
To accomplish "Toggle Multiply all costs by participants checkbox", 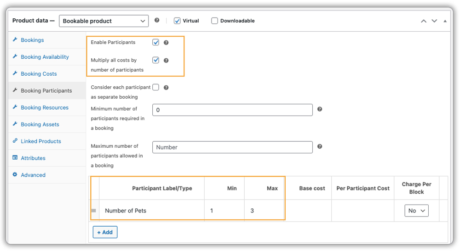I will (156, 60).
